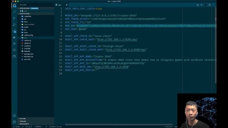Click the circled play icon in activity bar

14,50
